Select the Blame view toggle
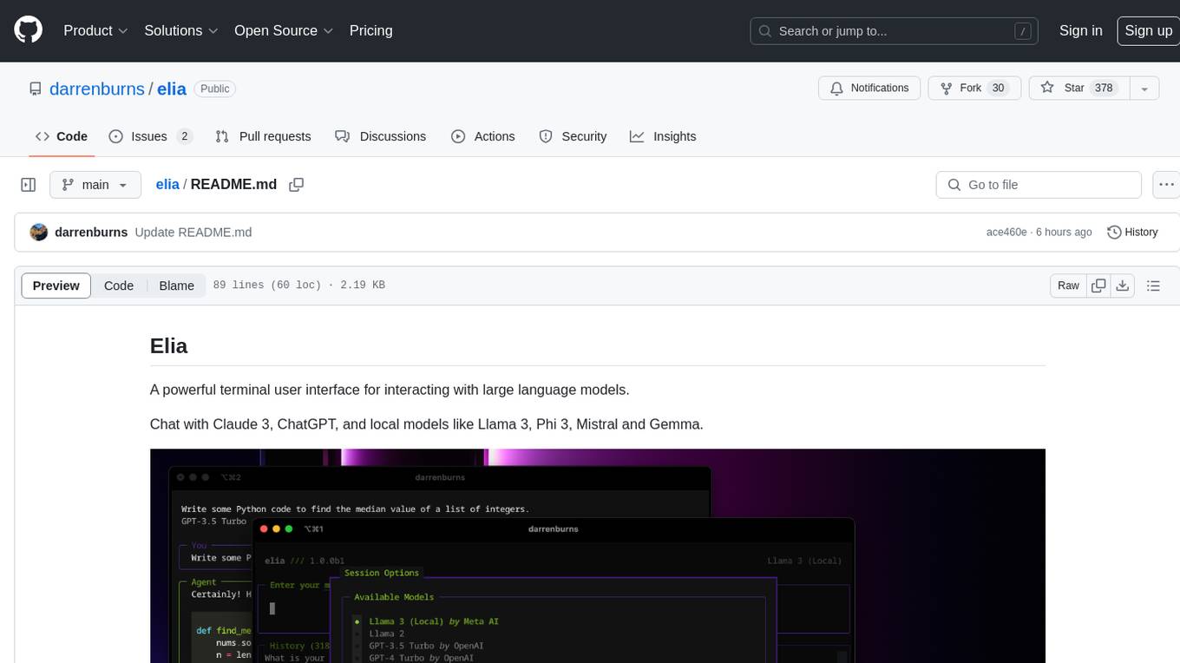The width and height of the screenshot is (1180, 663). pyautogui.click(x=176, y=286)
